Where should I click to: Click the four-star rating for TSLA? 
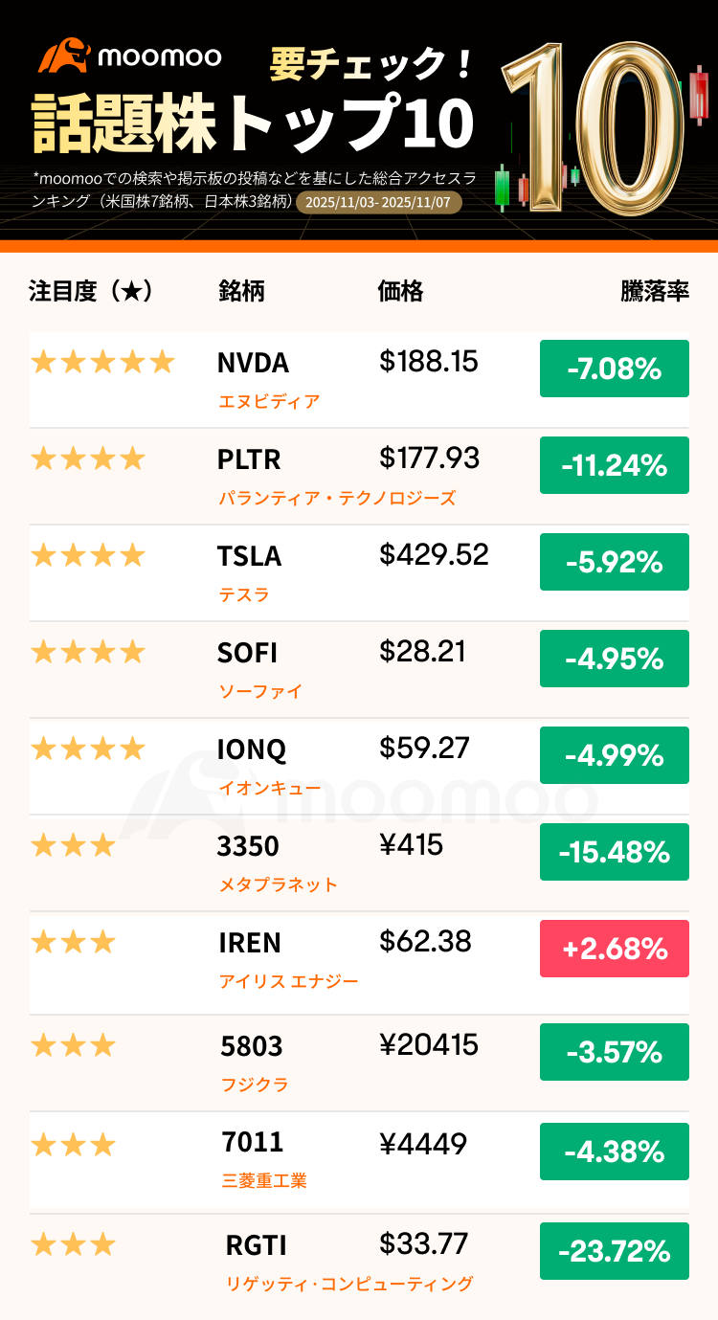[87, 555]
